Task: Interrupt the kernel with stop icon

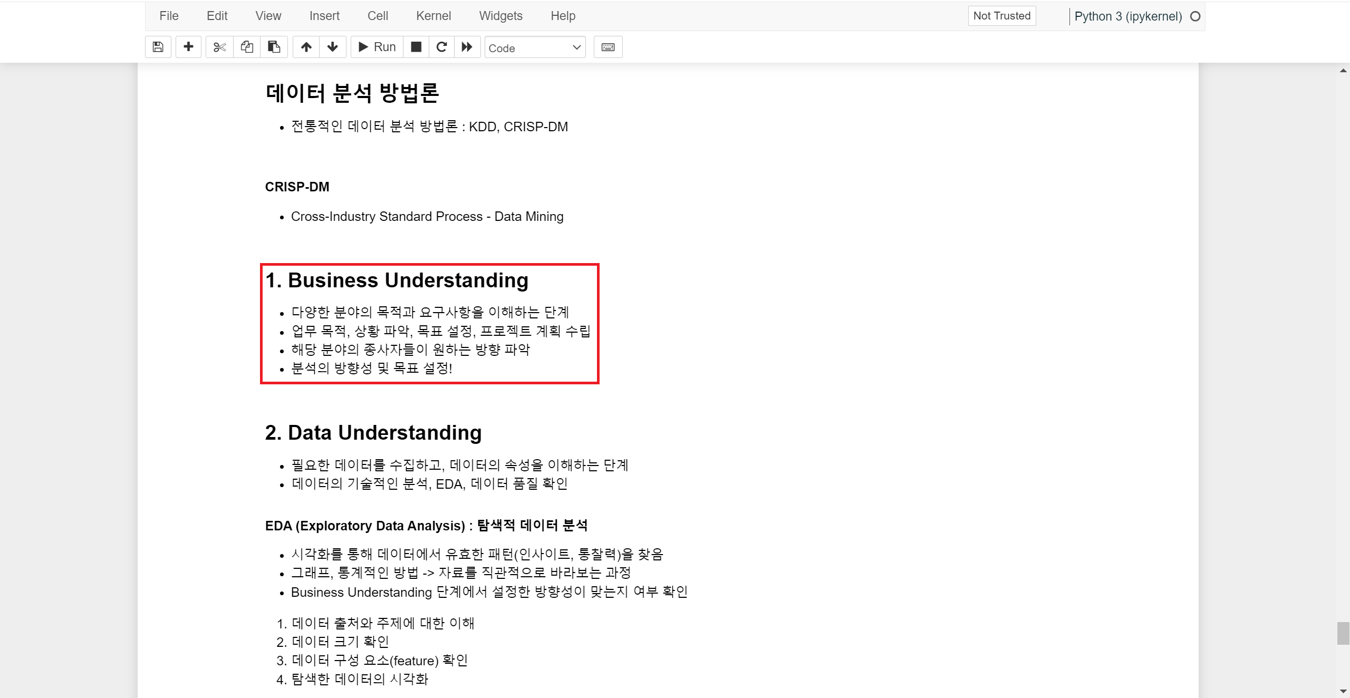Action: tap(416, 47)
